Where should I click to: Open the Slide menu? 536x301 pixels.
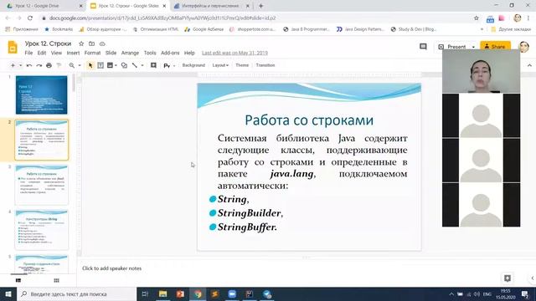coord(111,53)
